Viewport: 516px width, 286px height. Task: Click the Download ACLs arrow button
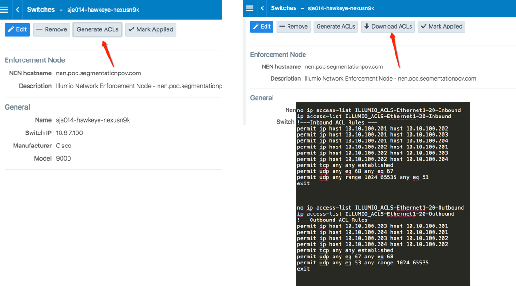point(387,27)
